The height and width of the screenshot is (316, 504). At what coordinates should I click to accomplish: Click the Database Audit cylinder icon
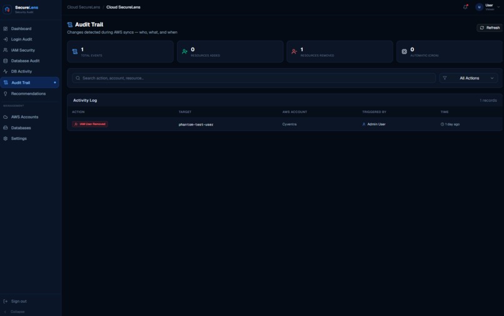tap(6, 61)
